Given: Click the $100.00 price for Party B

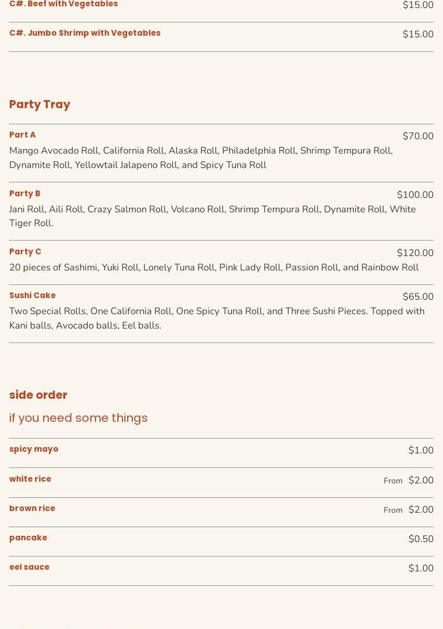Looking at the screenshot, I should coord(415,195).
